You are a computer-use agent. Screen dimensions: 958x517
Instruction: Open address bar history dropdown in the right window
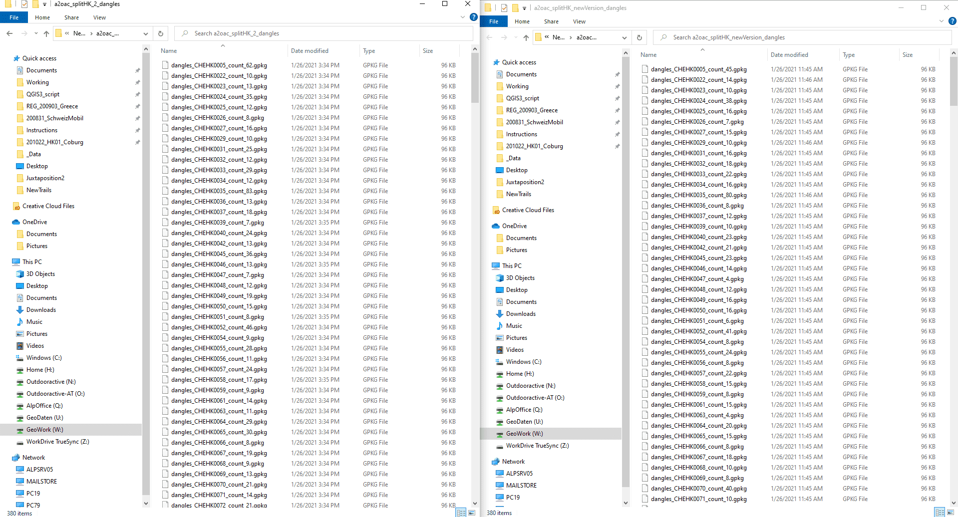point(625,37)
